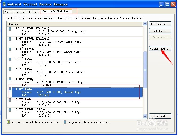Screen dimensions: 178x135
Task: Select the 3.7" WVGA device name
Action: coord(24,99)
